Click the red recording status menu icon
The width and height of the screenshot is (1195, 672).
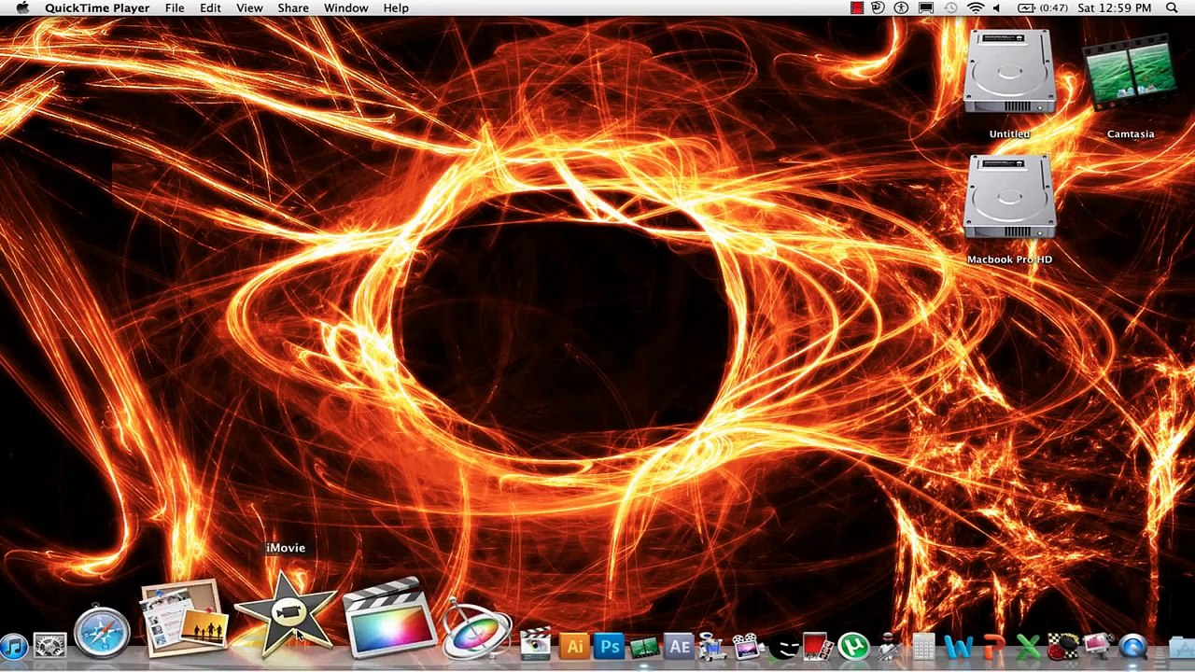(x=857, y=8)
